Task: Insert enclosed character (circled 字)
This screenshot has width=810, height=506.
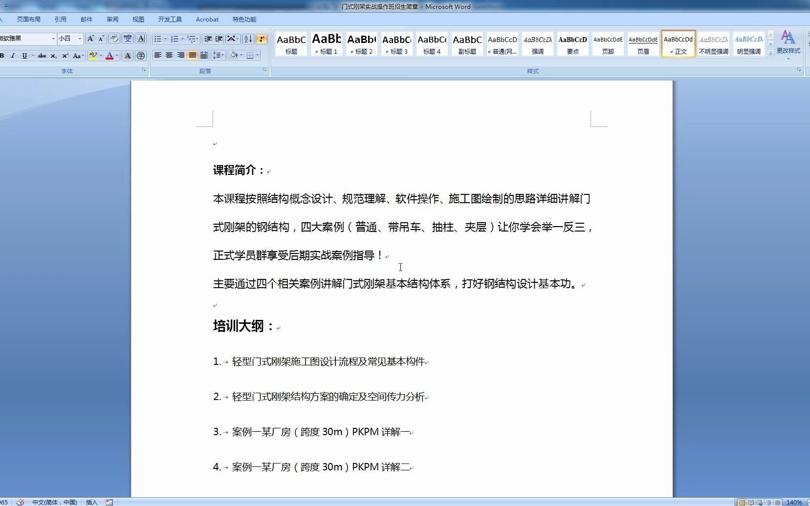Action: click(x=141, y=56)
